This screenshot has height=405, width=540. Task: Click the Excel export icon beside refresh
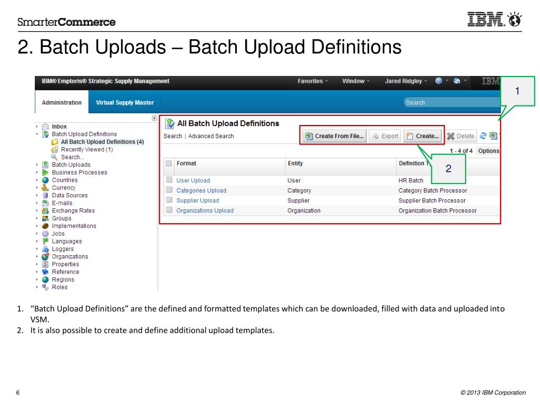click(493, 136)
